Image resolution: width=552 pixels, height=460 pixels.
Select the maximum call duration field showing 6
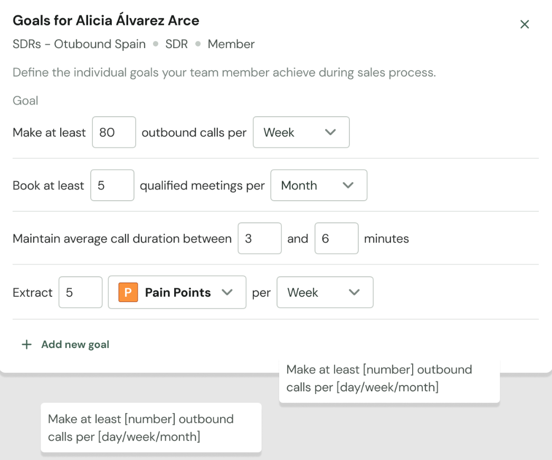[337, 239]
